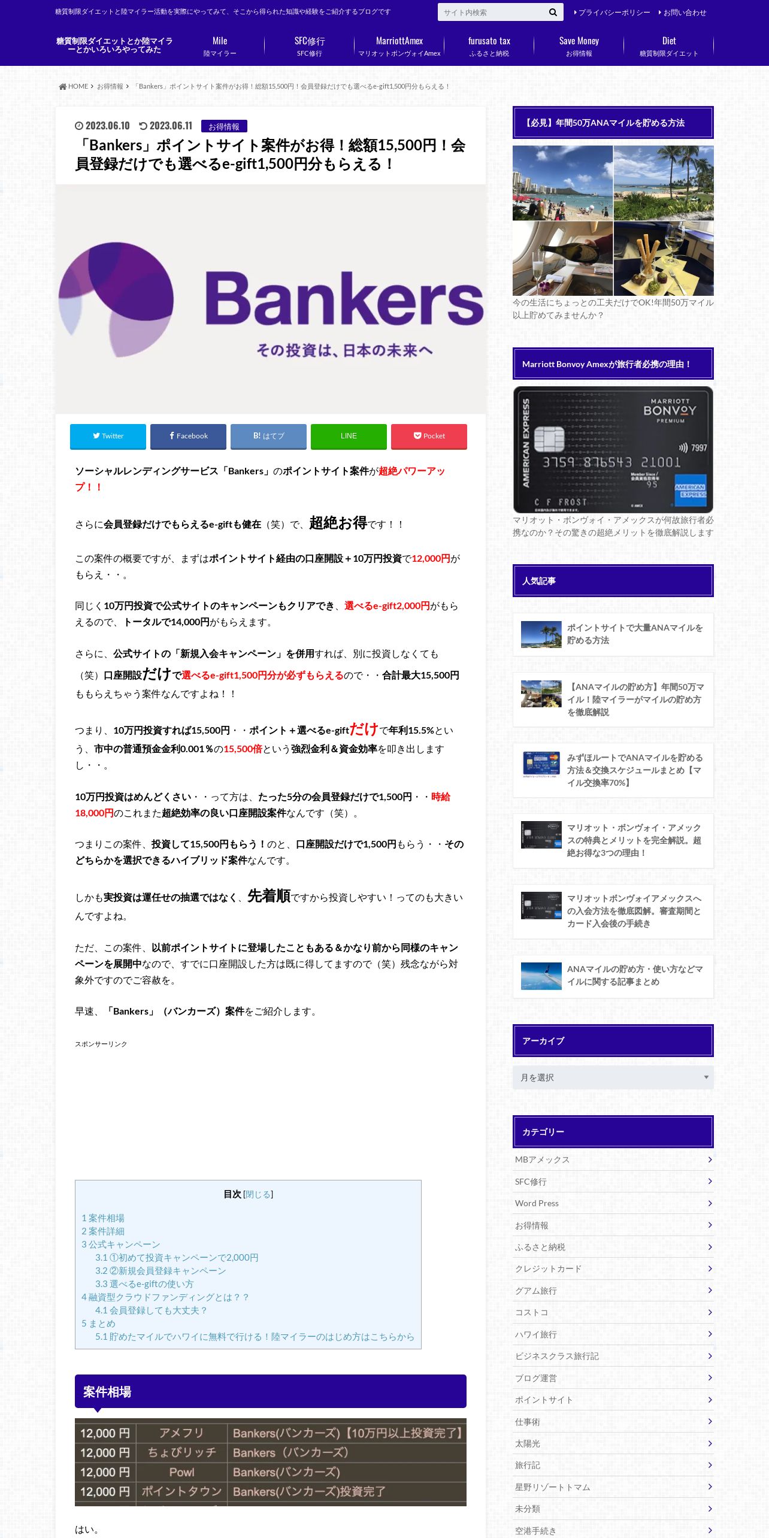Image resolution: width=769 pixels, height=1538 pixels.
Task: Jump to 3.2 新規会員登録キャンペーン
Action: coord(161,1271)
